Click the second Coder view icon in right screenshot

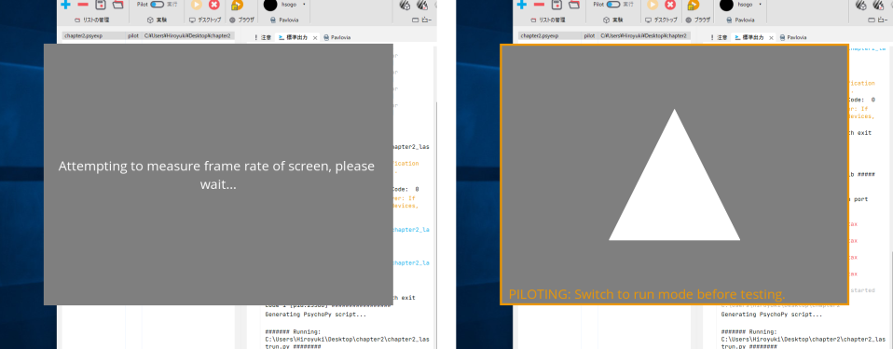pos(879,5)
